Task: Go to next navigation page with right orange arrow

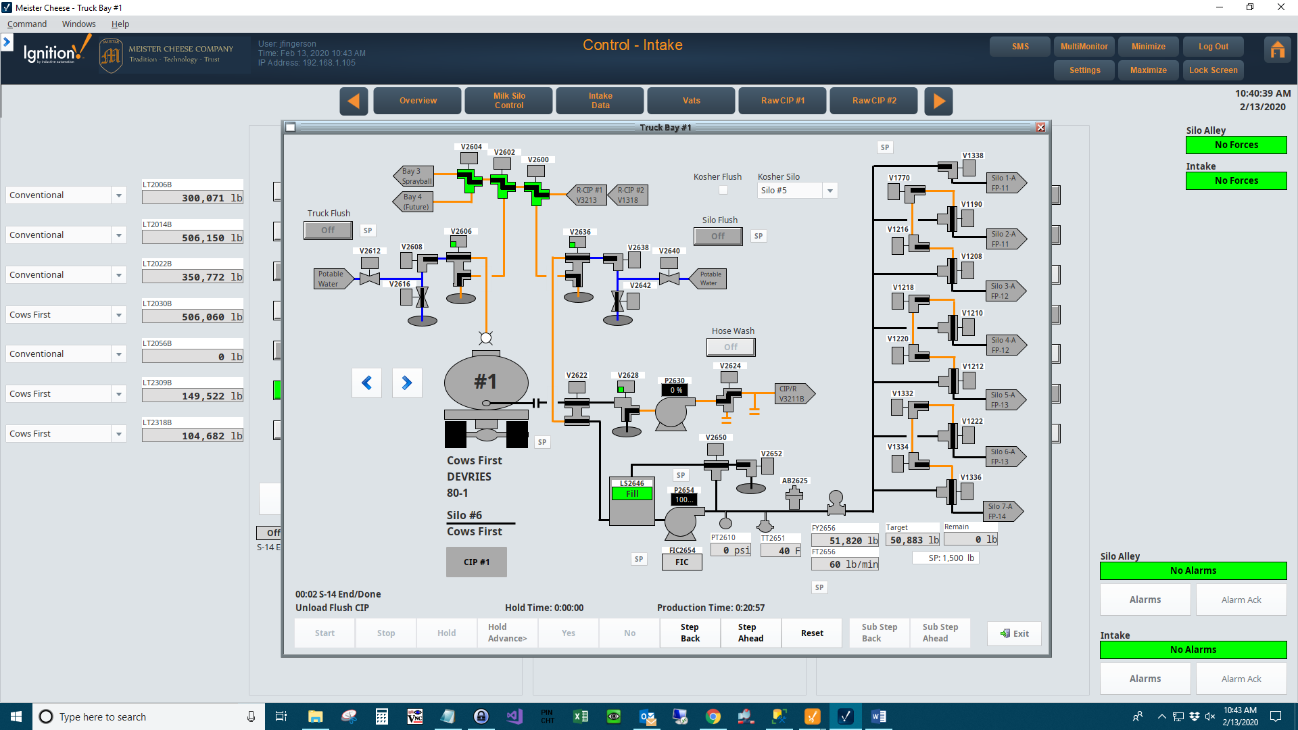Action: pyautogui.click(x=938, y=101)
